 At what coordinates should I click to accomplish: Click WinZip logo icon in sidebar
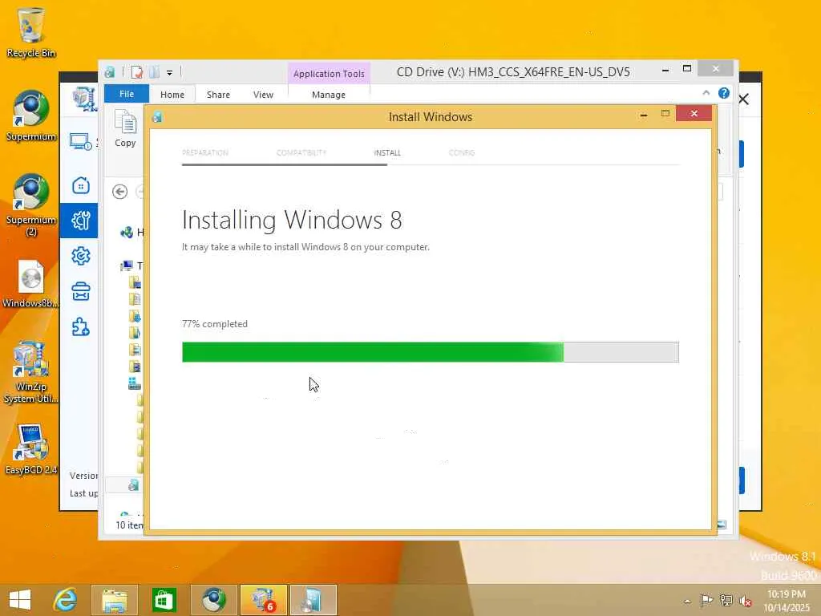coord(85,99)
